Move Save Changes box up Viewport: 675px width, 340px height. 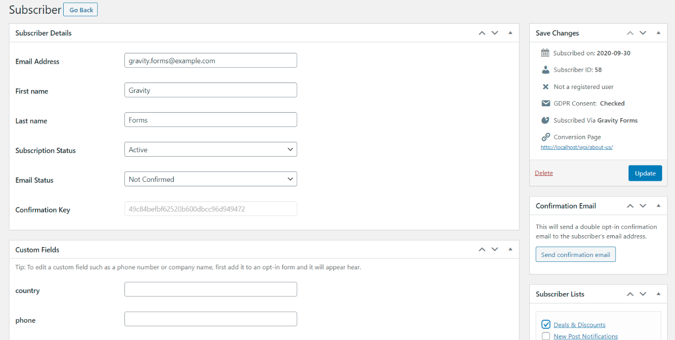[x=630, y=33]
